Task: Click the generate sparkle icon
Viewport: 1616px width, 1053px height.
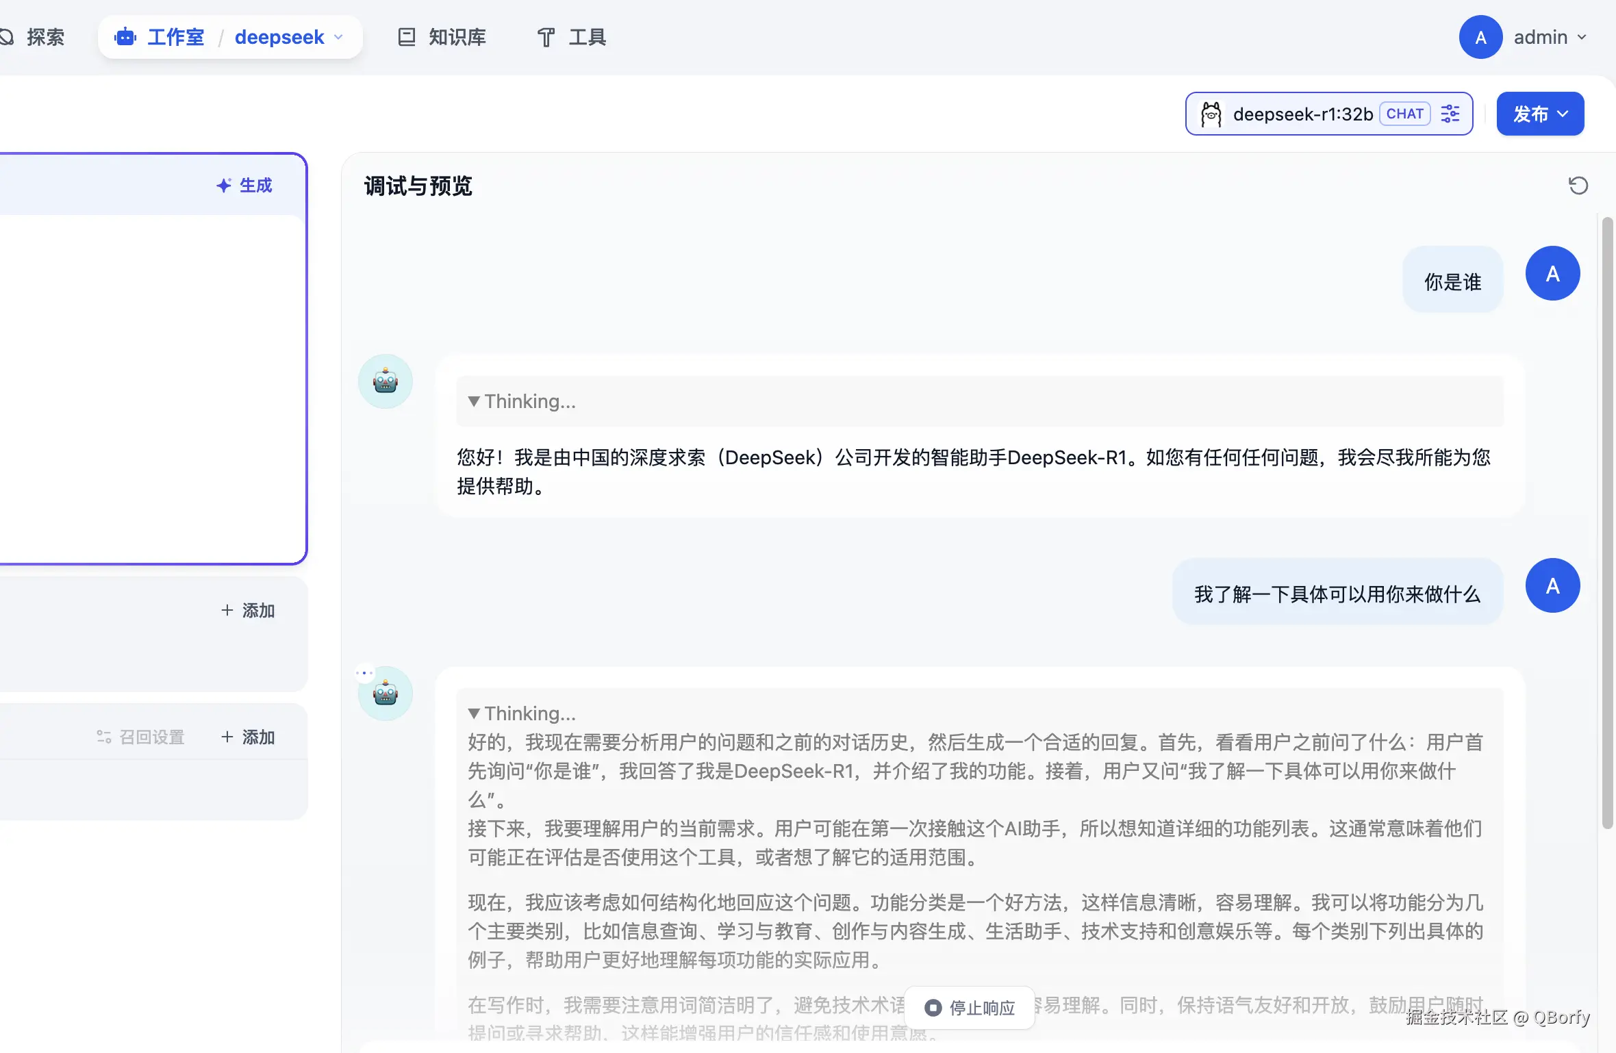Action: [224, 186]
